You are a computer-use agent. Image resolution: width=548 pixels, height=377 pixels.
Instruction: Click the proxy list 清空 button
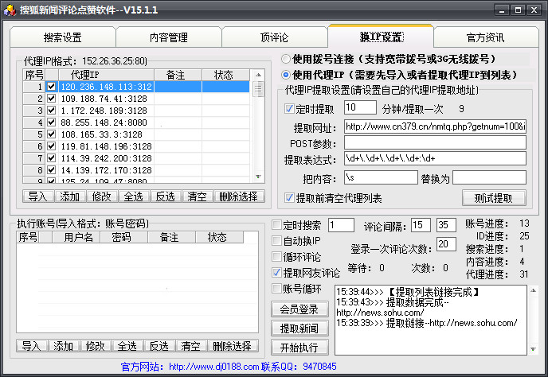(x=197, y=196)
